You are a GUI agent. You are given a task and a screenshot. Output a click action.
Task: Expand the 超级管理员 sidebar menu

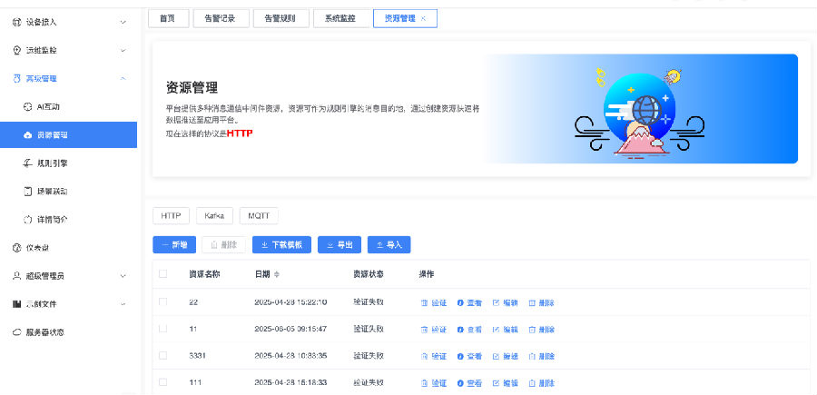point(123,275)
